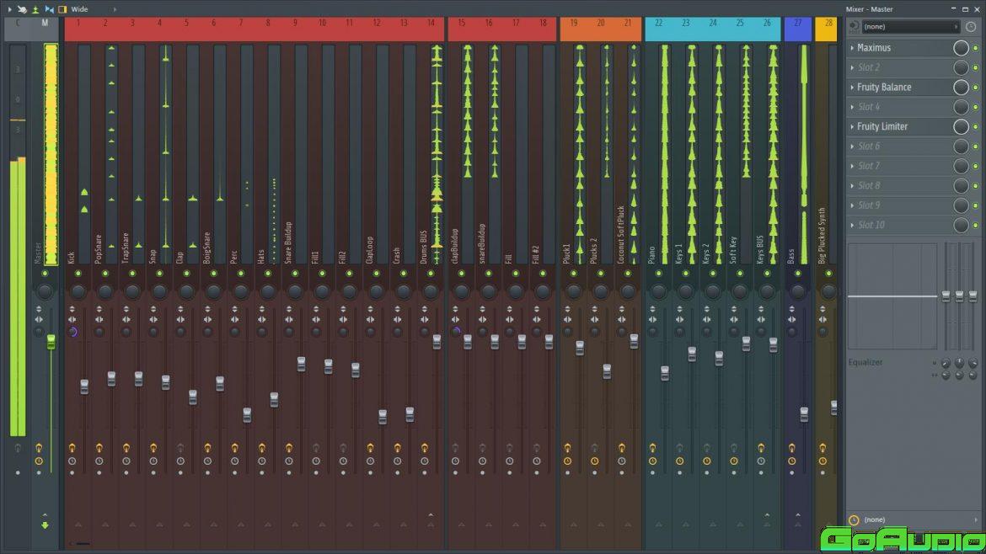Open the (none) output dropdown at the bottom
Screen dimensions: 986x554
point(920,519)
